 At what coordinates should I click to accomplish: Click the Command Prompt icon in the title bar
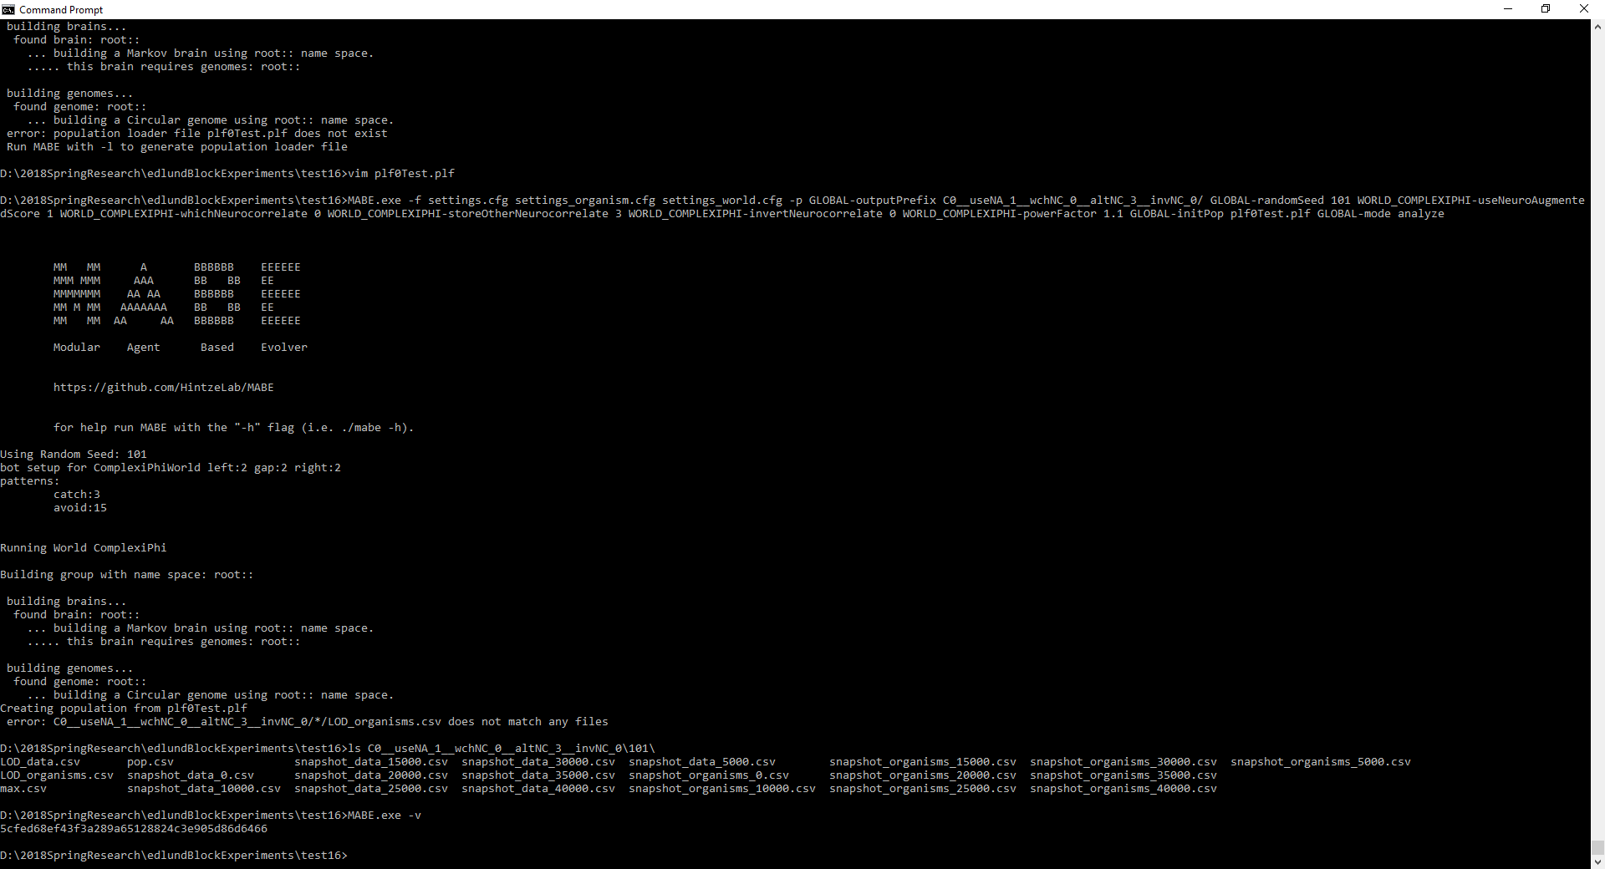point(8,9)
